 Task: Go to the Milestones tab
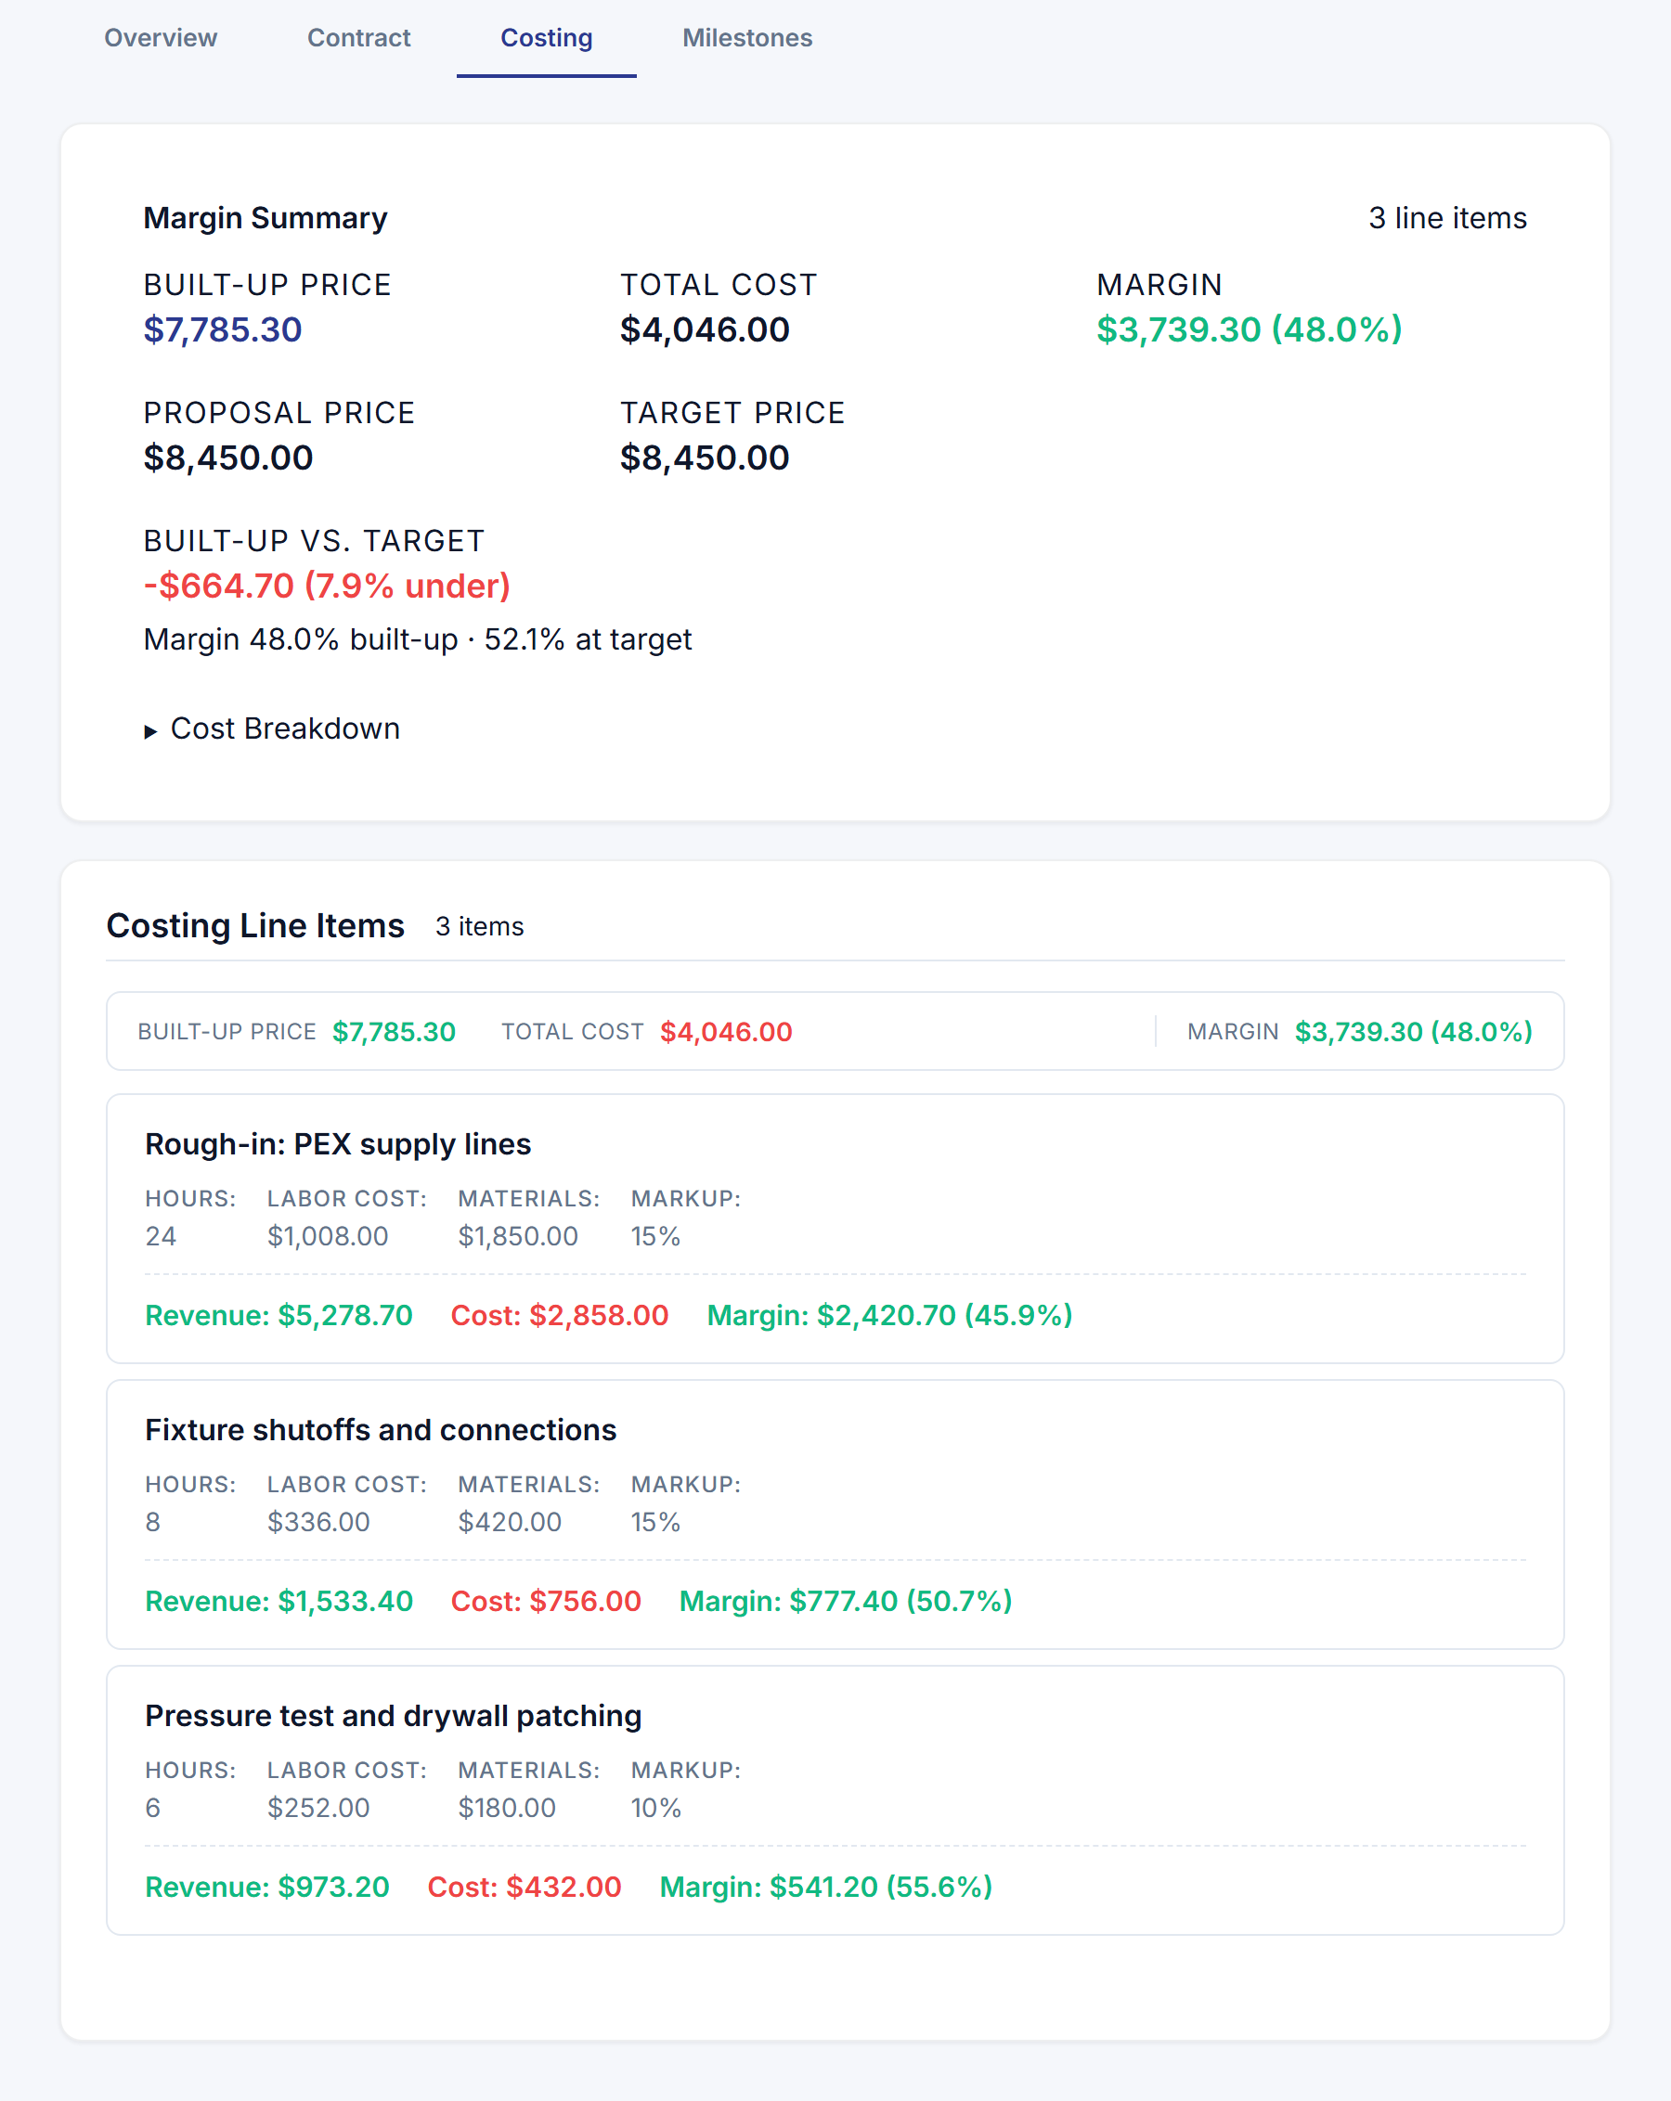click(746, 38)
